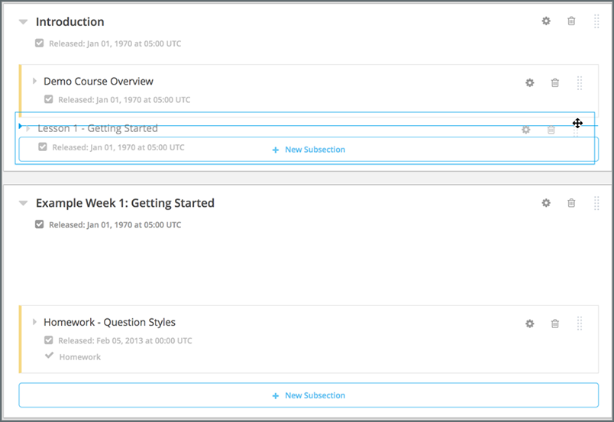Click the Homework - Question Styles title
The image size is (614, 422).
[x=109, y=322]
